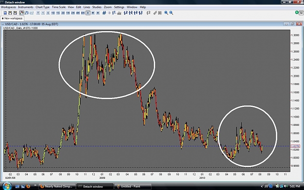Click the 1.3000 price axis label
The image size is (304, 190).
click(x=295, y=35)
